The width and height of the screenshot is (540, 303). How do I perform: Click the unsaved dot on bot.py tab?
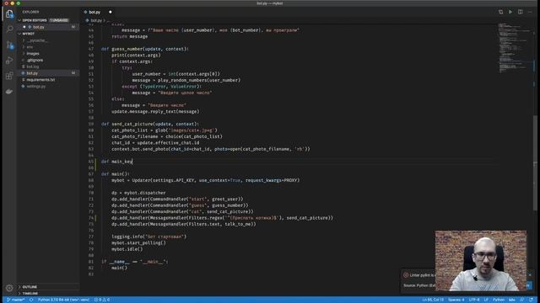(111, 12)
